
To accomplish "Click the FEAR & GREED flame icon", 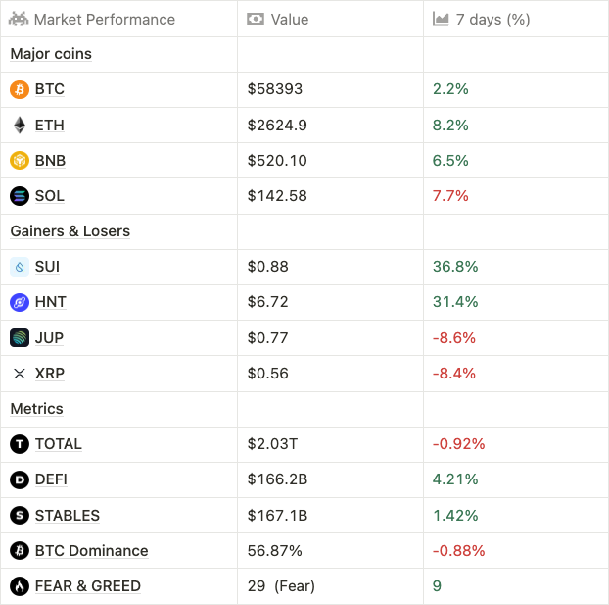I will pos(20,586).
